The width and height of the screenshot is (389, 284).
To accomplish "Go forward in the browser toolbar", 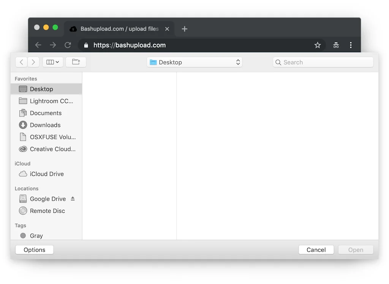I will (53, 45).
